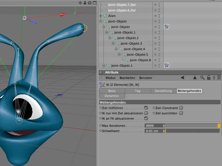Click the Max Iterationen stepper arrows
This screenshot has height=166, width=222.
(164, 126)
